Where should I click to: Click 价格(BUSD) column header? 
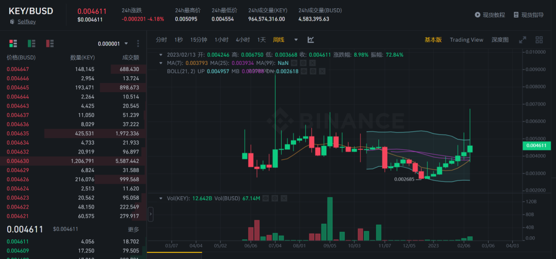tap(21, 58)
